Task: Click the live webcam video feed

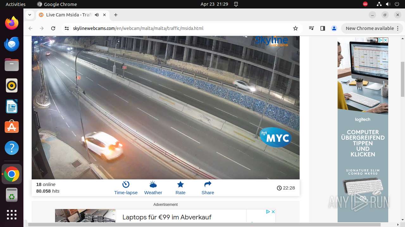Action: coord(165,108)
